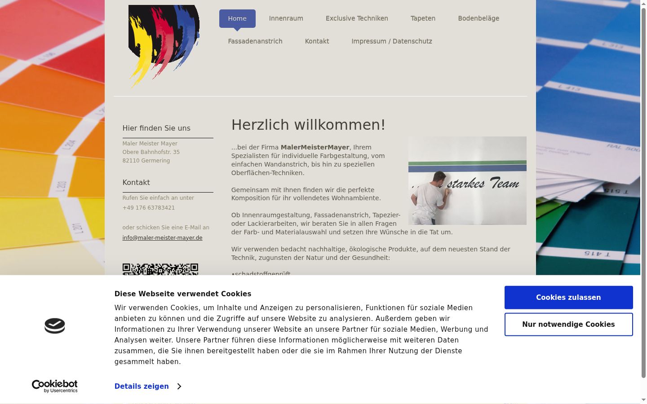Select Fassadenanstrich menu entry

[255, 41]
